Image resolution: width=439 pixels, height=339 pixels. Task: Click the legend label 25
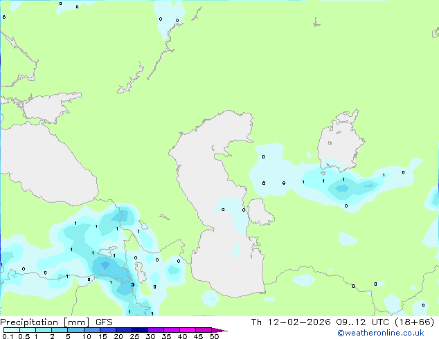pyautogui.click(x=134, y=336)
